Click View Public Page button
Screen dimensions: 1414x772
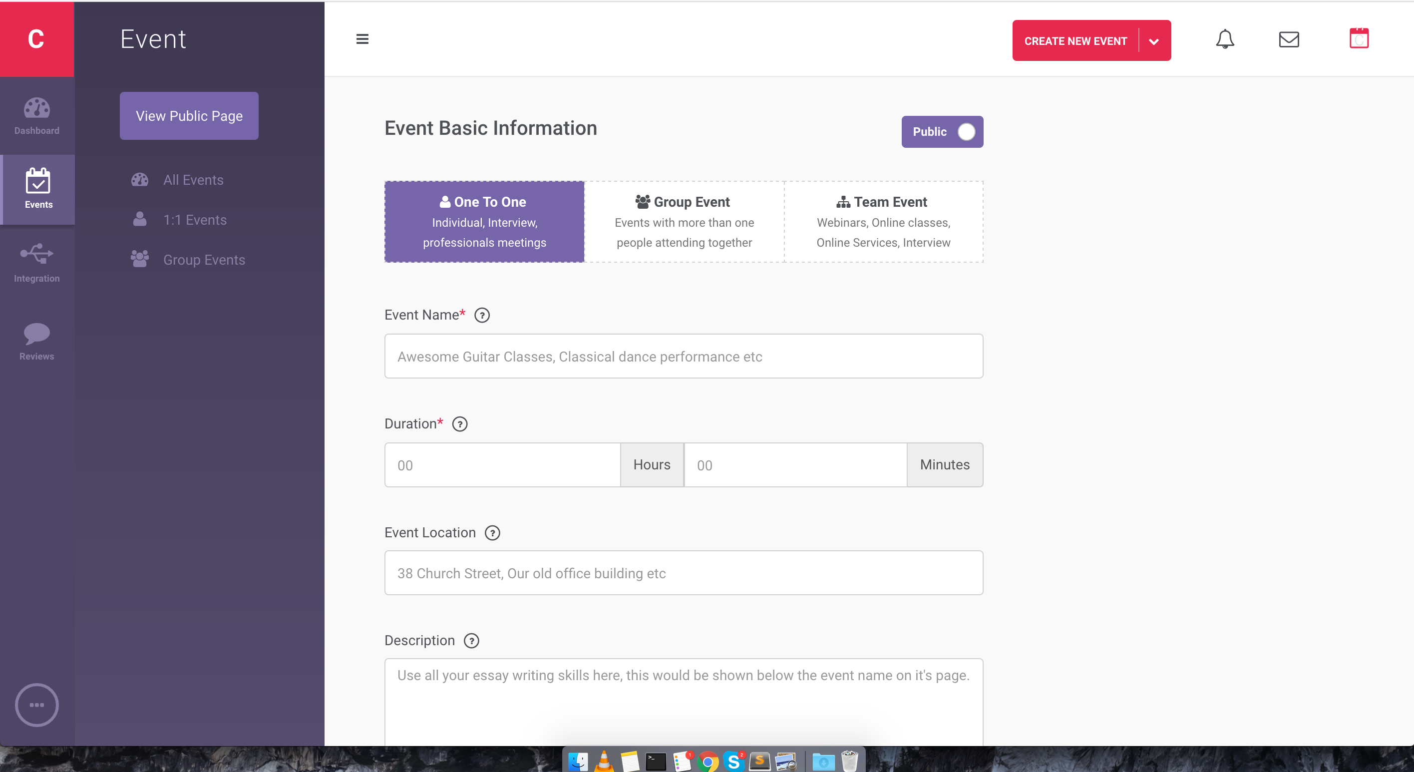[189, 116]
